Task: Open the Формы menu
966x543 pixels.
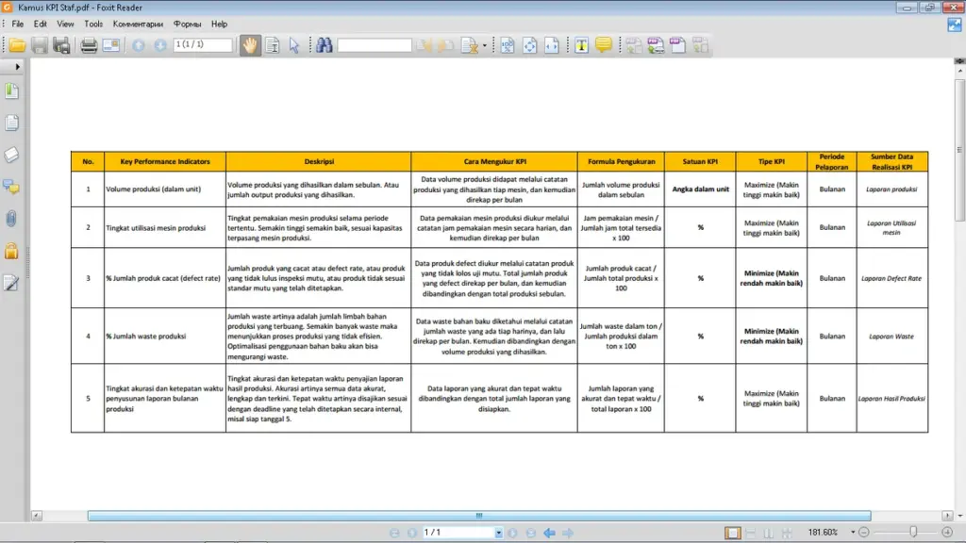Action: coord(188,24)
